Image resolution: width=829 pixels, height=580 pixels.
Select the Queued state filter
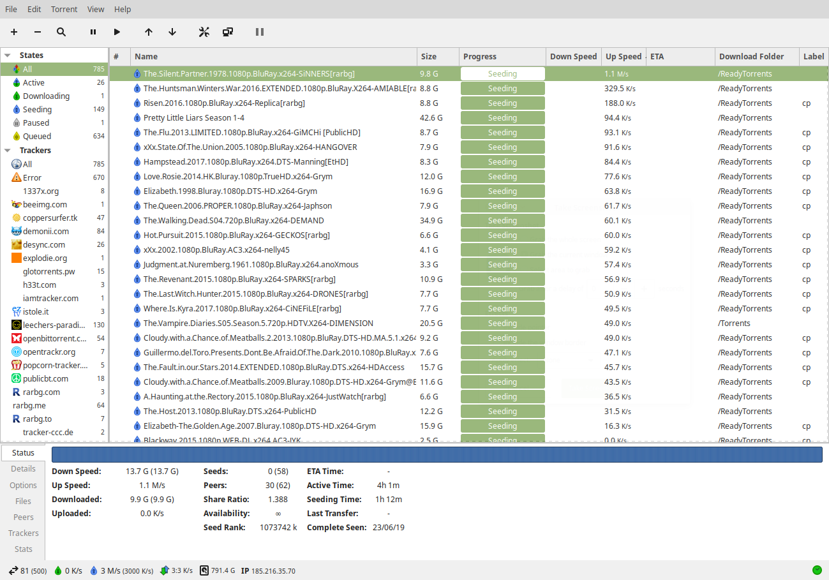54,136
